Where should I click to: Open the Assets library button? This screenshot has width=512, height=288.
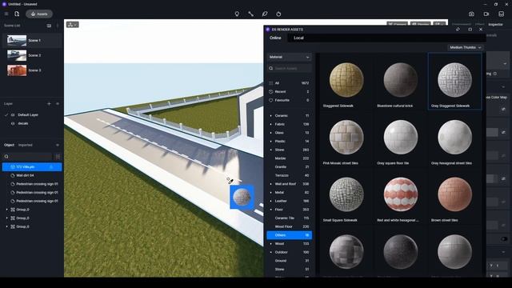(39, 14)
